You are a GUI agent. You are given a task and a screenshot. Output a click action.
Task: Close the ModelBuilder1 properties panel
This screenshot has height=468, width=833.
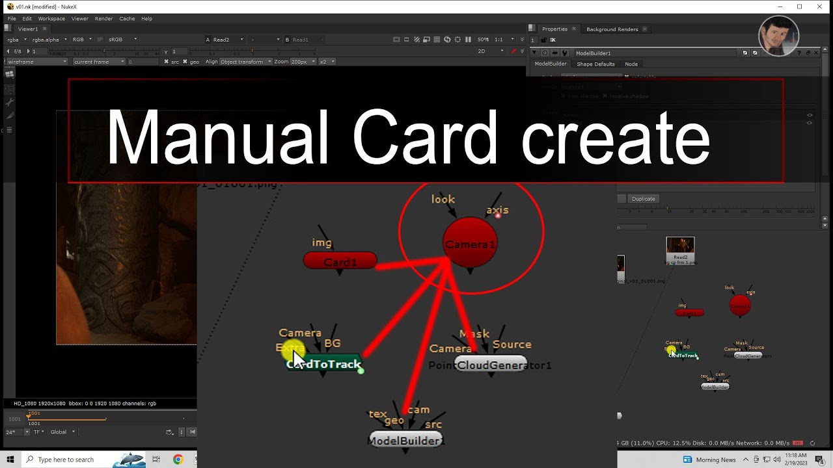point(816,53)
